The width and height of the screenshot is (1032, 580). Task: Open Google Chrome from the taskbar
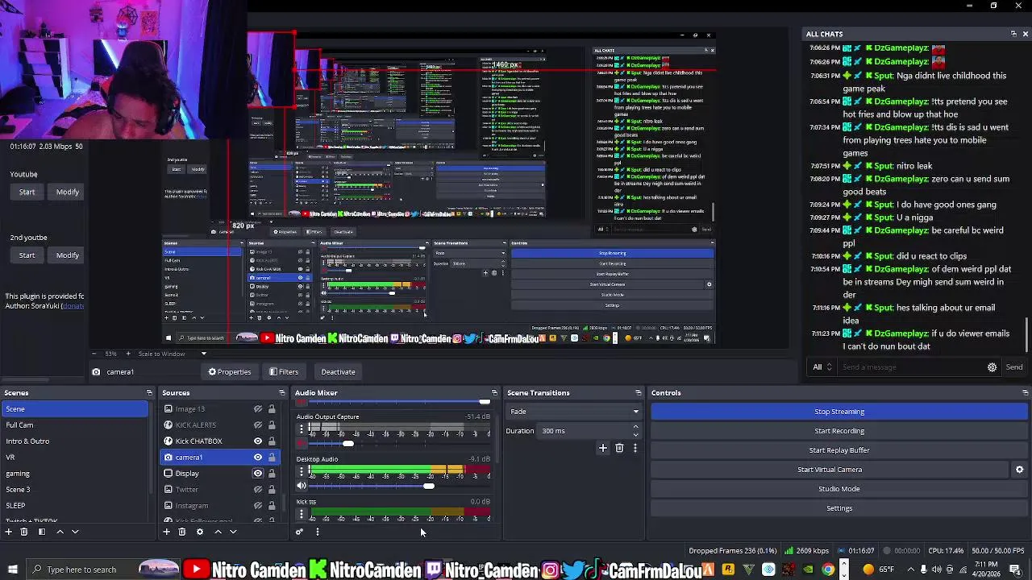(x=828, y=570)
